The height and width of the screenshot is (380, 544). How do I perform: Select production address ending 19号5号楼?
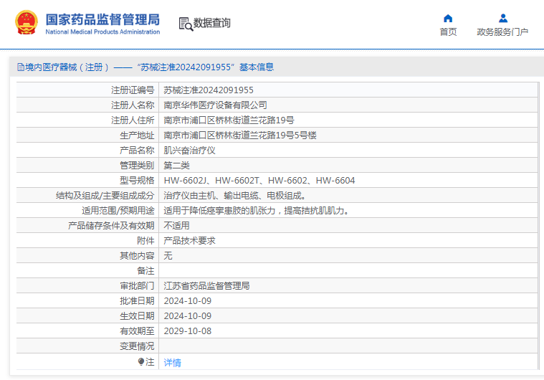click(240, 136)
